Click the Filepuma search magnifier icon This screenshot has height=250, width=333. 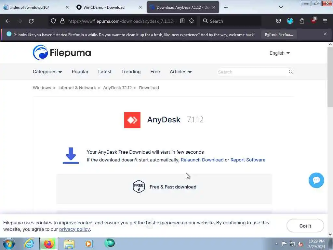[x=290, y=72]
